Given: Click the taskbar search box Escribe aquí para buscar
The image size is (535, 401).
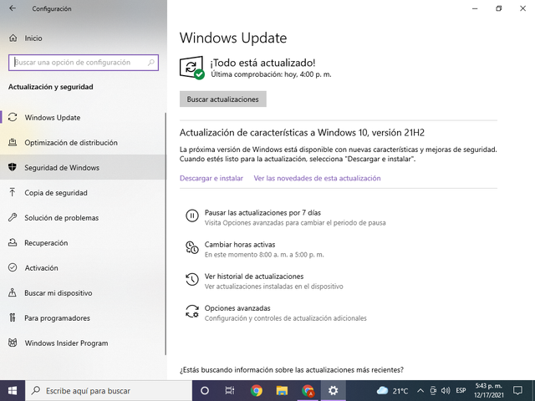Looking at the screenshot, I should [109, 391].
